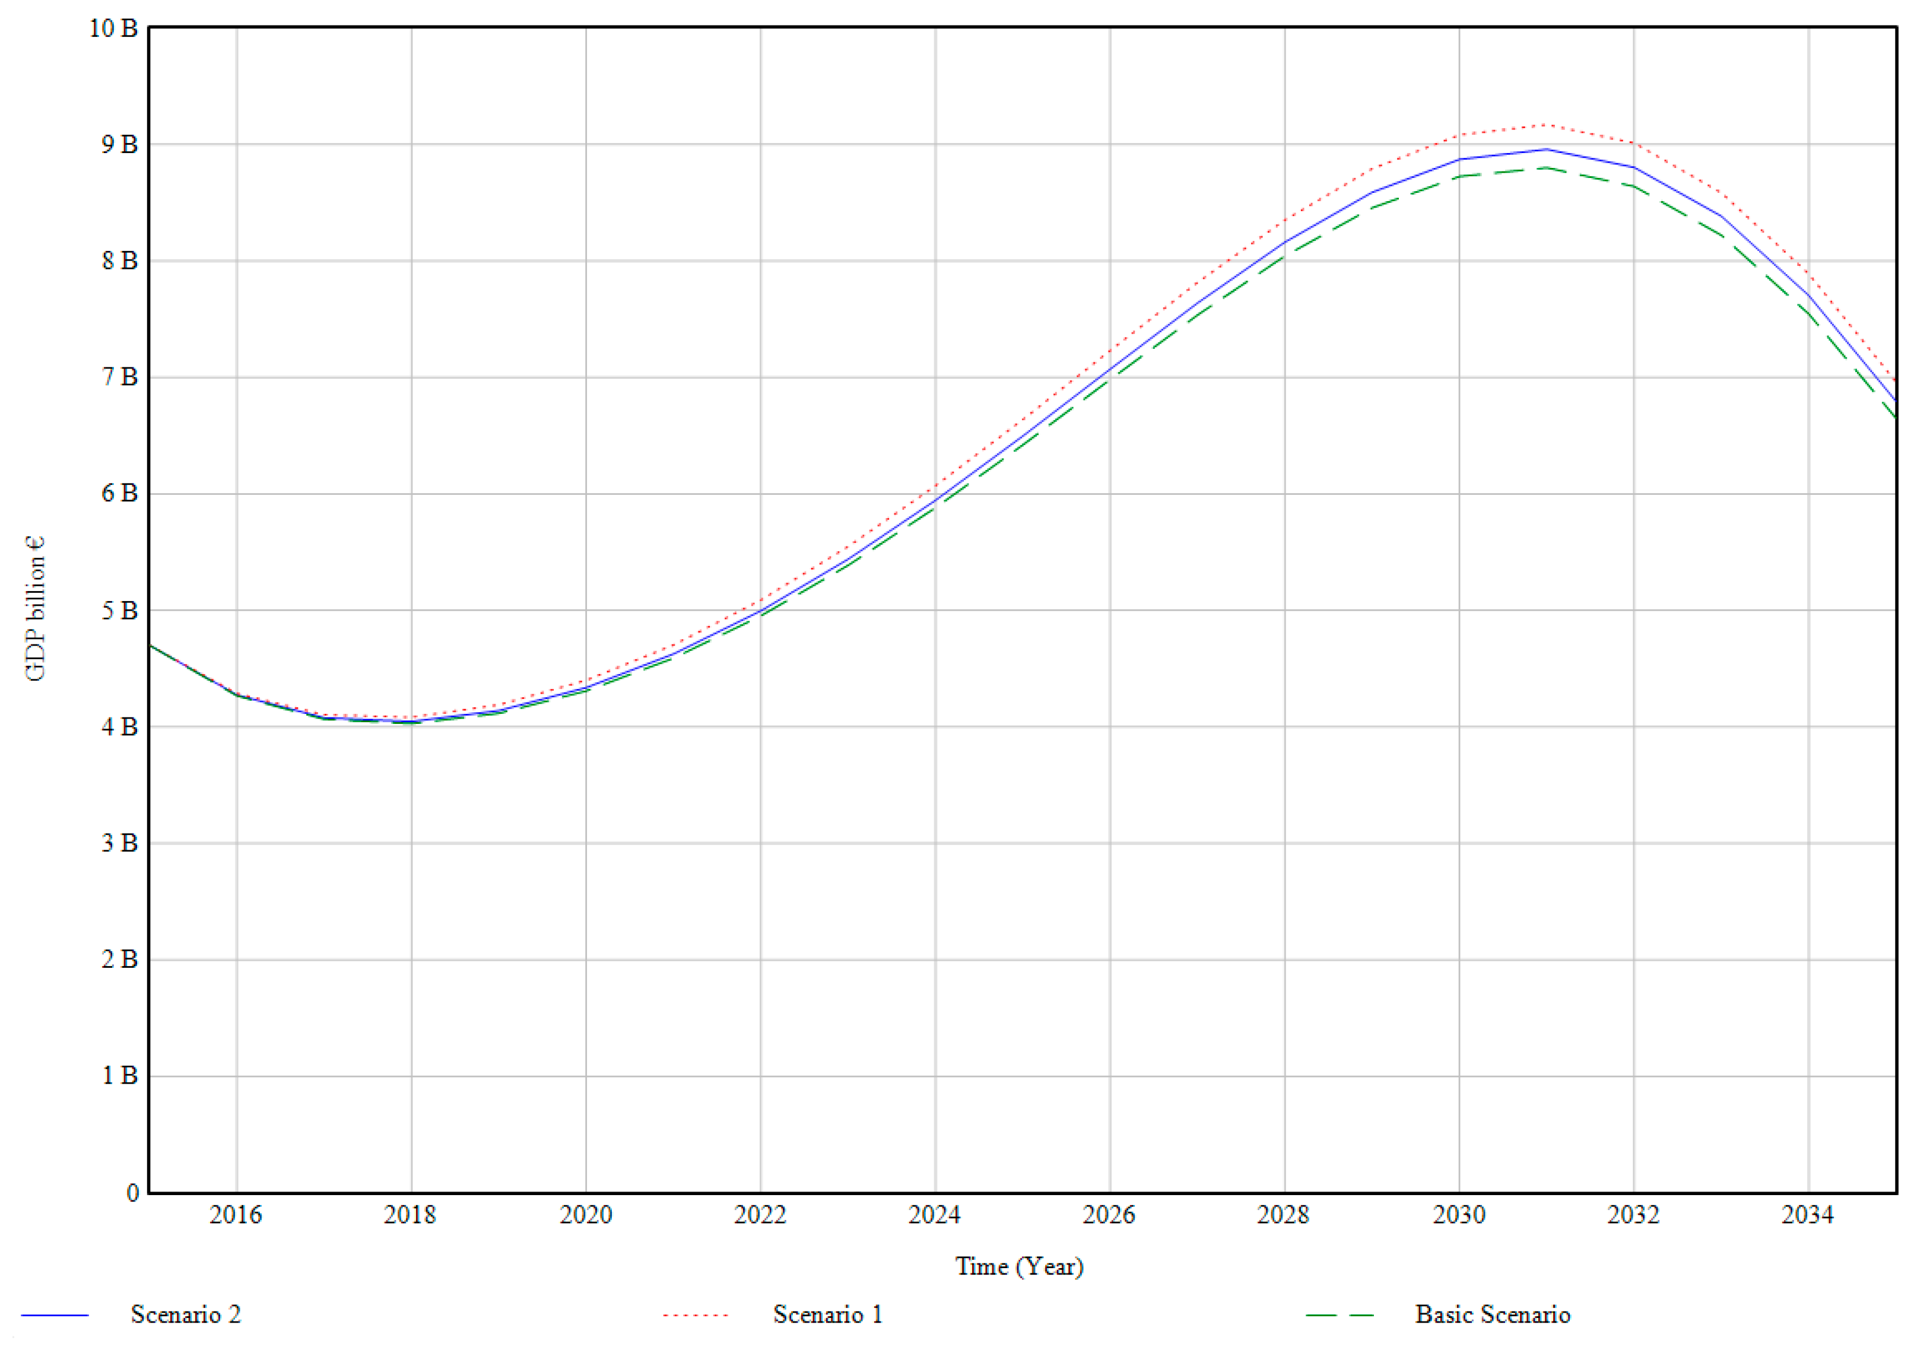Click the 'Scenario 1' legend label

[x=828, y=1314]
